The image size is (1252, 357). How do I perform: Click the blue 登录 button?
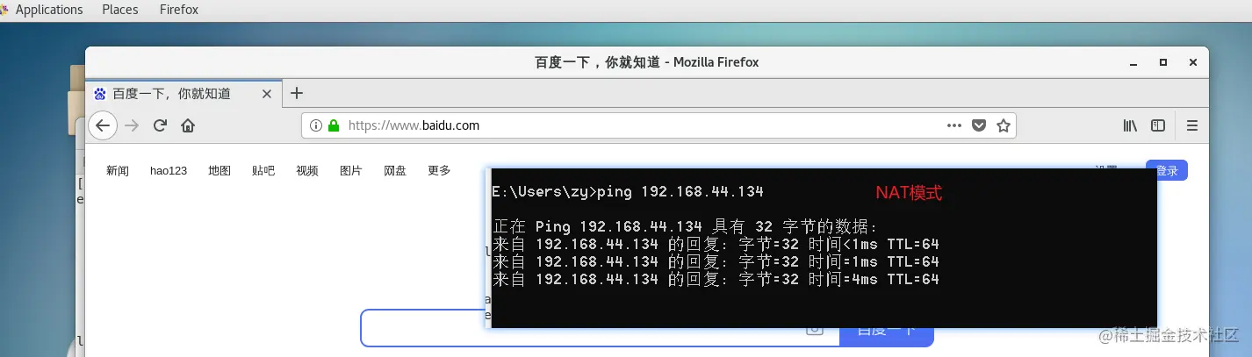(1167, 171)
